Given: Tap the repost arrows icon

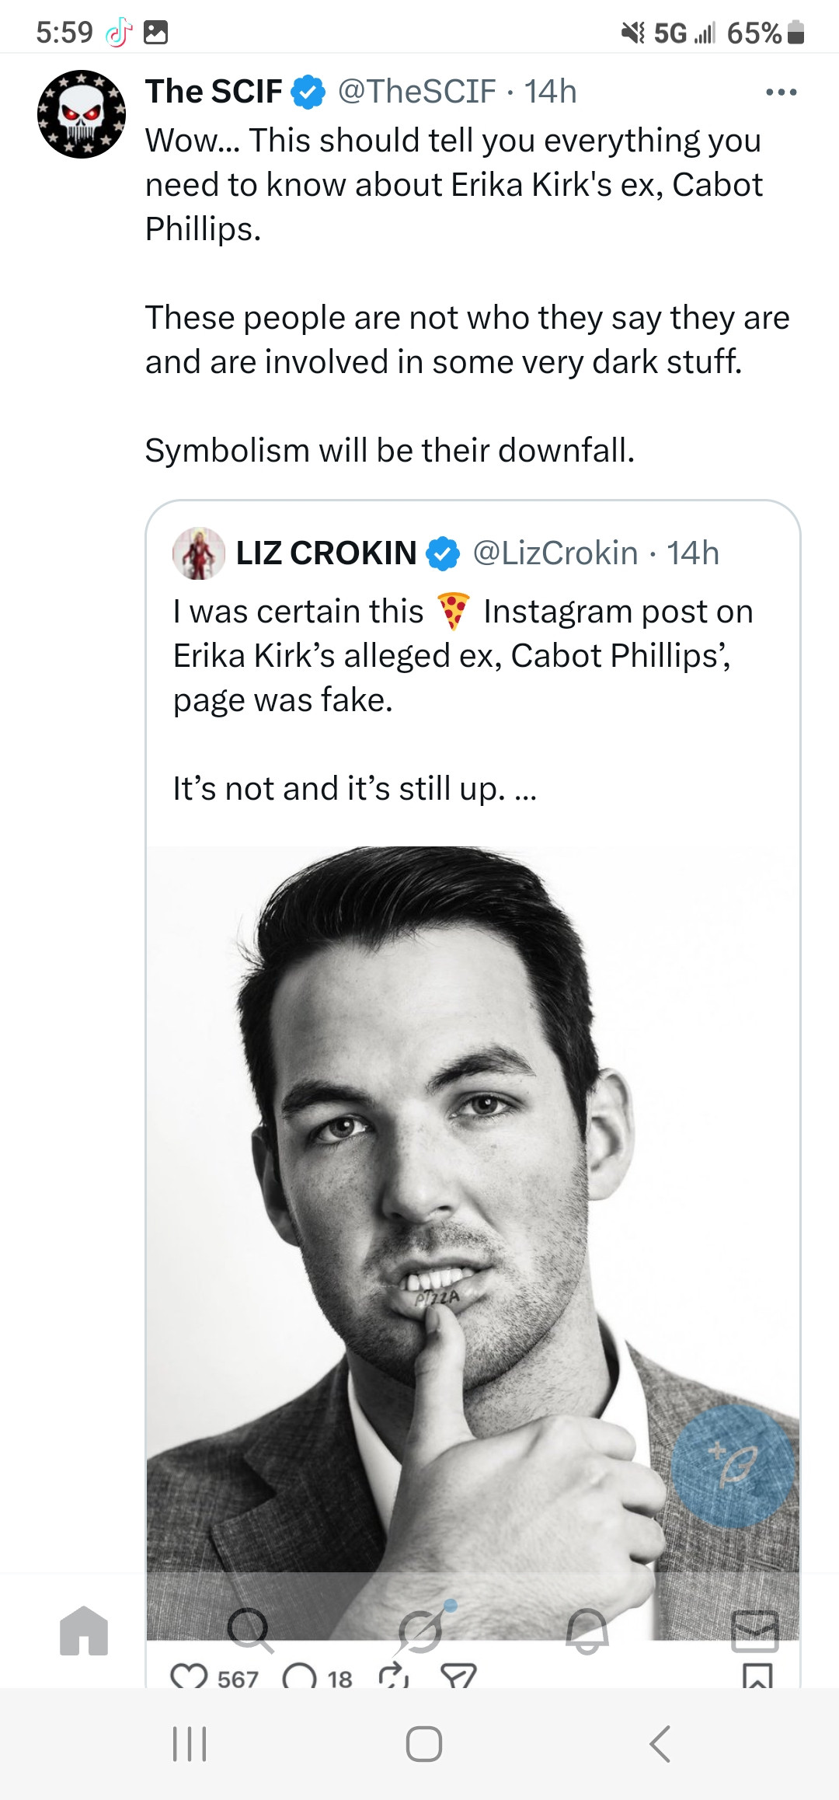Looking at the screenshot, I should point(394,1677).
